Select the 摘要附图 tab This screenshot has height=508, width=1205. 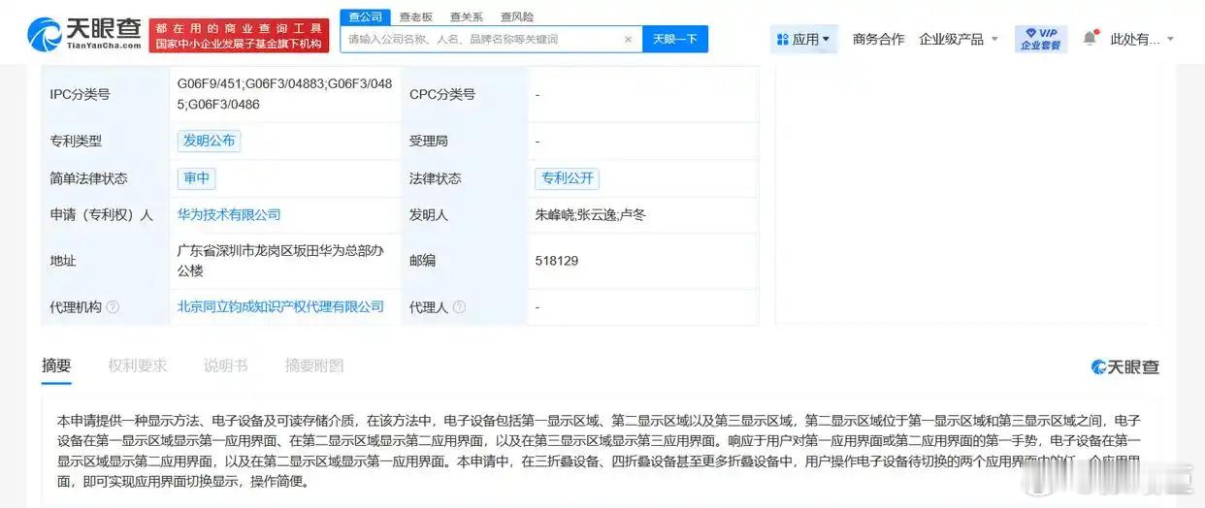pos(314,365)
